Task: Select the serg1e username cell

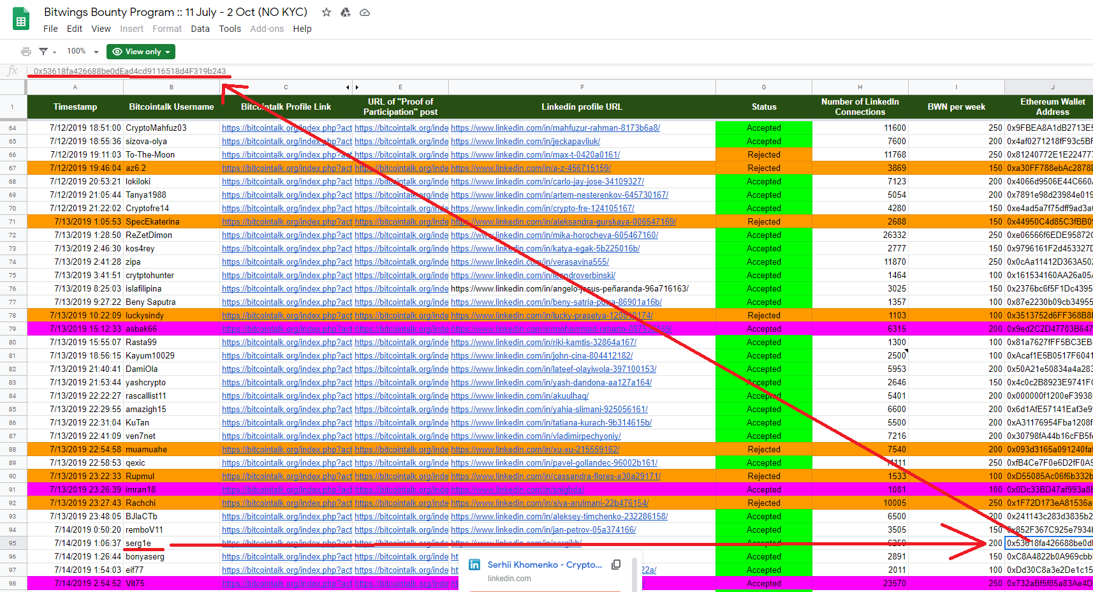Action: (172, 543)
